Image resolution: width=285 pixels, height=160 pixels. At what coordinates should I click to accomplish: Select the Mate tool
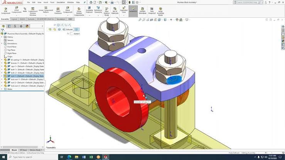pyautogui.click(x=25, y=9)
